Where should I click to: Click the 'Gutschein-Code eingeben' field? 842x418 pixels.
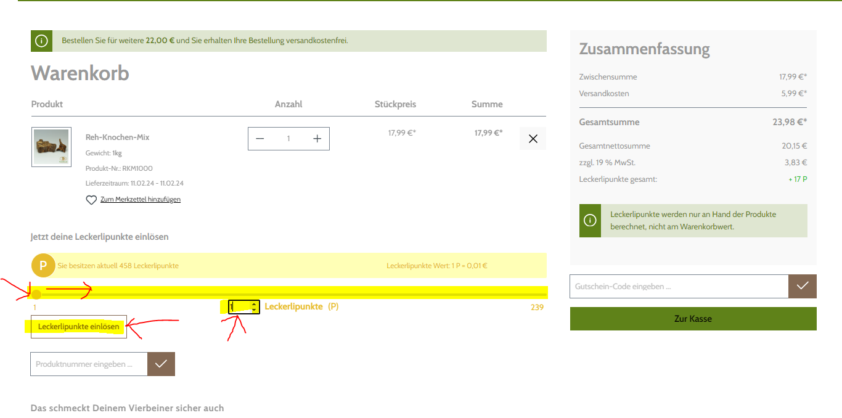(679, 287)
